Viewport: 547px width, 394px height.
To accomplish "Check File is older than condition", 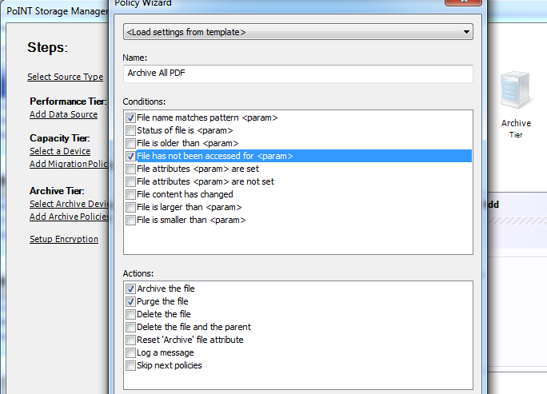I will [x=130, y=143].
